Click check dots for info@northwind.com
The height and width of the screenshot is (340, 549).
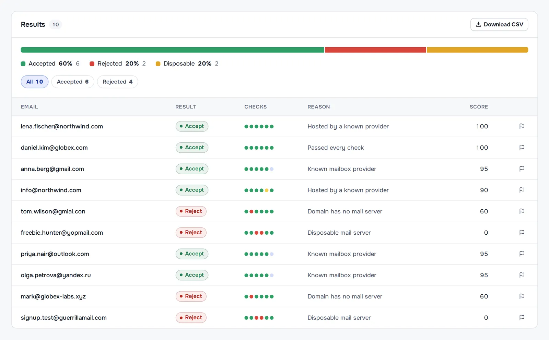pyautogui.click(x=259, y=190)
